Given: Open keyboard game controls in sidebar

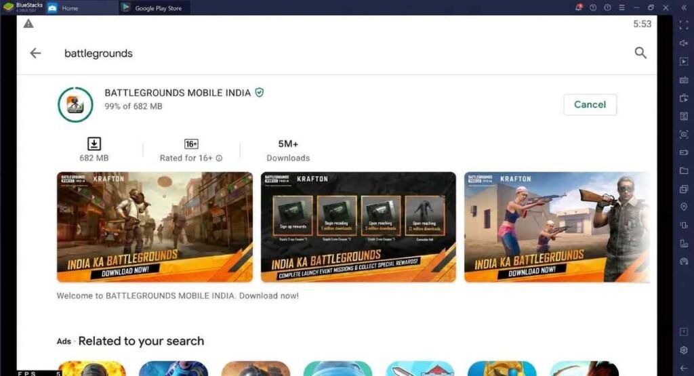Looking at the screenshot, I should click(684, 80).
